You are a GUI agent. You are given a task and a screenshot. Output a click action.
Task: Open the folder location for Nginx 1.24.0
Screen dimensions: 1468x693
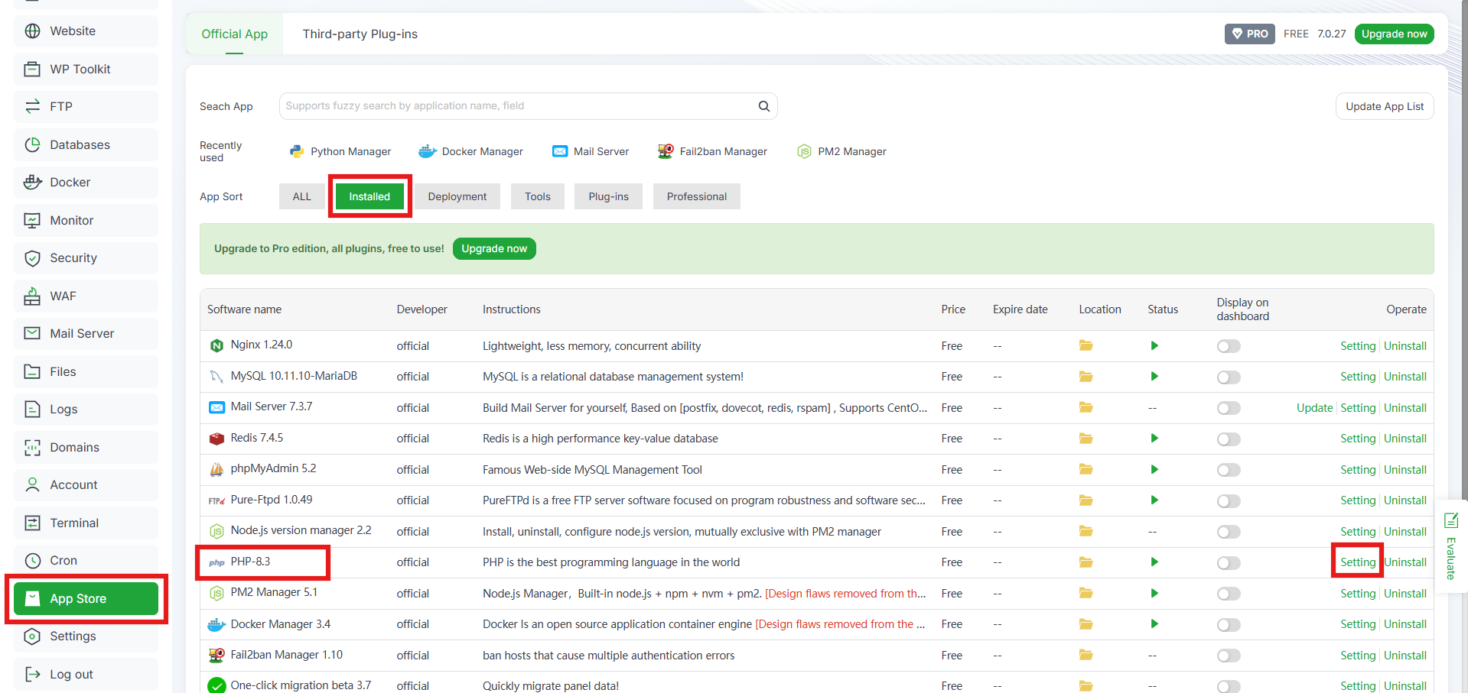[x=1086, y=345]
